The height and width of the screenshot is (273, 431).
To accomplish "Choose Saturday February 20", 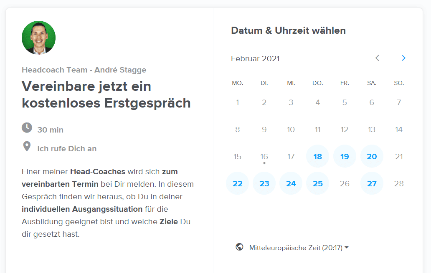I will click(x=372, y=156).
